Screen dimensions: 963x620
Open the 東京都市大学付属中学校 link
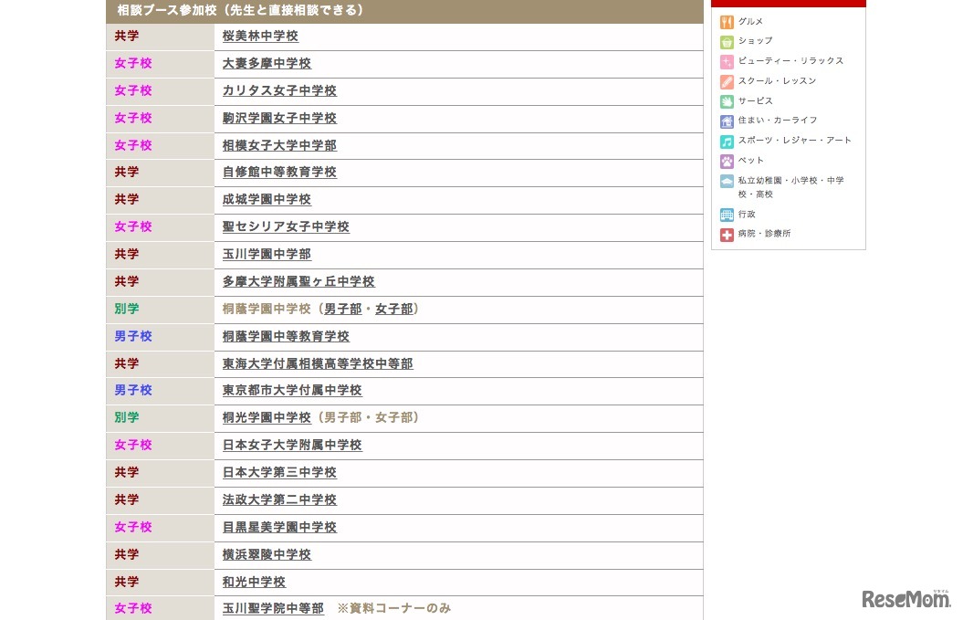290,391
